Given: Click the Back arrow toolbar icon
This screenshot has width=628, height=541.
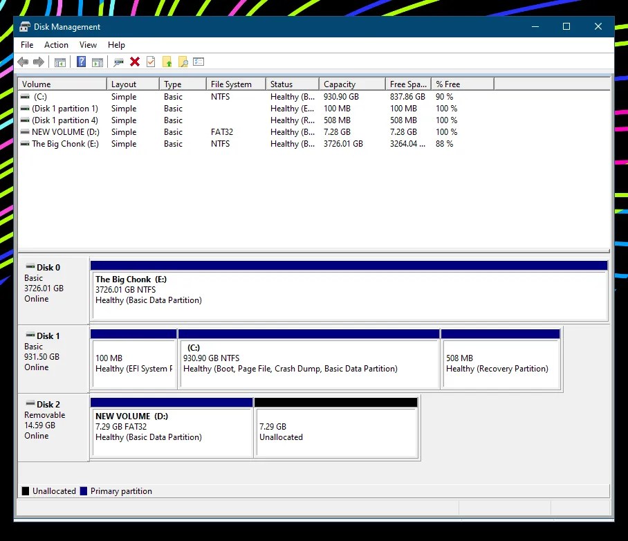Looking at the screenshot, I should point(24,62).
